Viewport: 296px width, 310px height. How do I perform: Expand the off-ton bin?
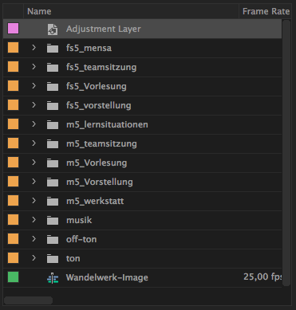point(34,239)
